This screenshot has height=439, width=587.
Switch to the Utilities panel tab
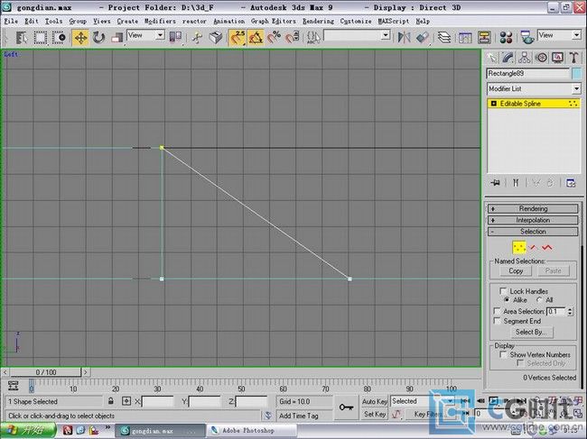573,58
